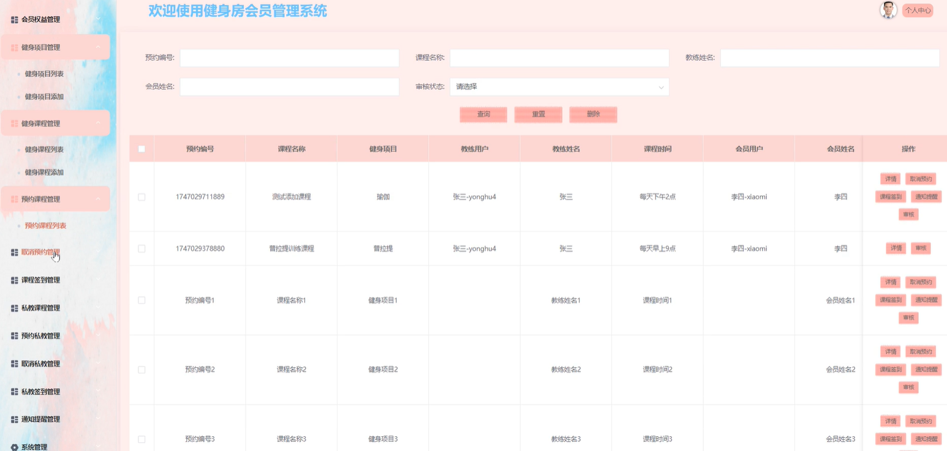This screenshot has height=451, width=947.
Task: View 详情 in 预约编号2 row
Action: pyautogui.click(x=890, y=352)
